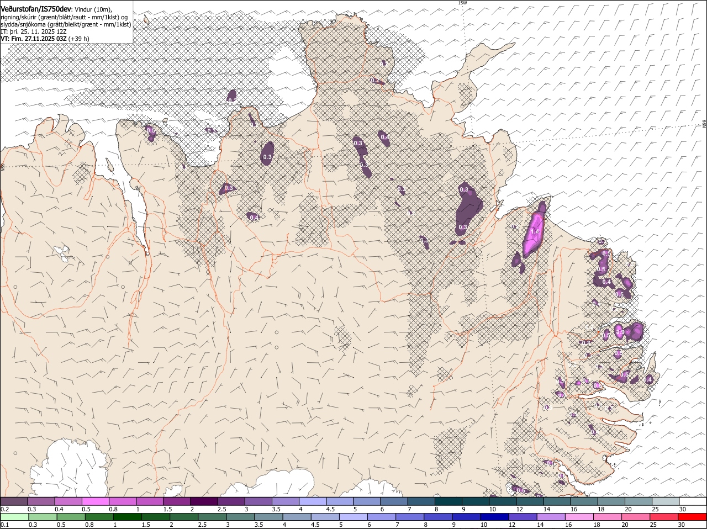Viewport: 707px width, 529px height.
Task: Choose the 6 periwinkle rain legend swatch
Action: tap(381, 517)
